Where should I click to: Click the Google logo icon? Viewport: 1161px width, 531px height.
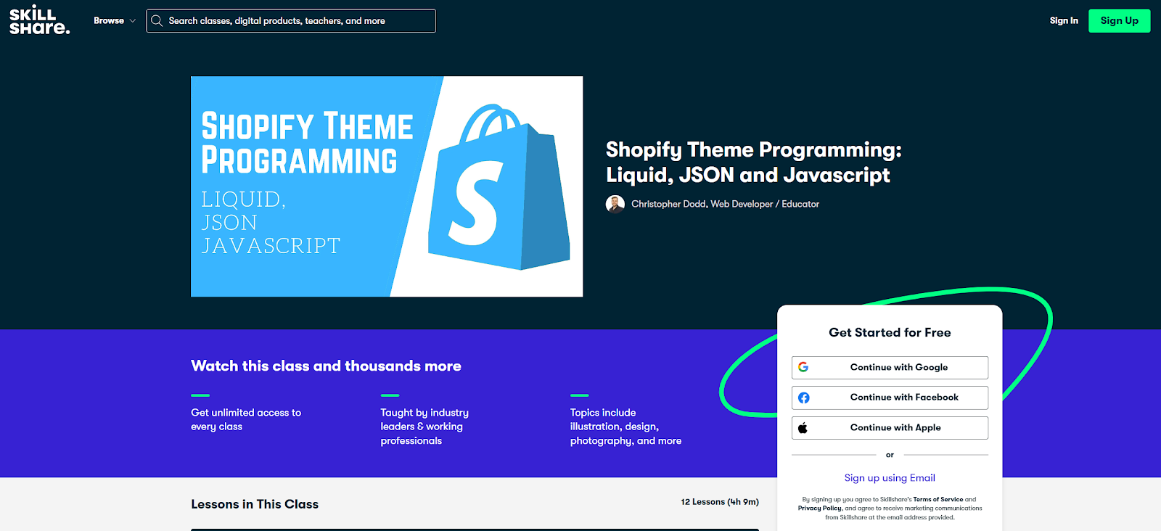803,367
